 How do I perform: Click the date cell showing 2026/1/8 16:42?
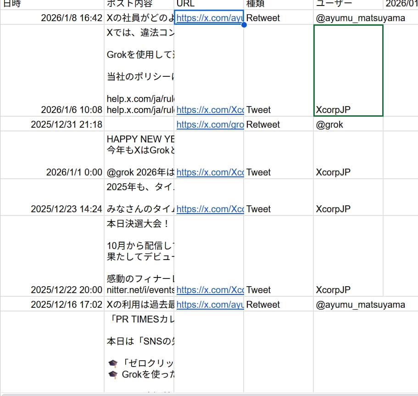69,18
